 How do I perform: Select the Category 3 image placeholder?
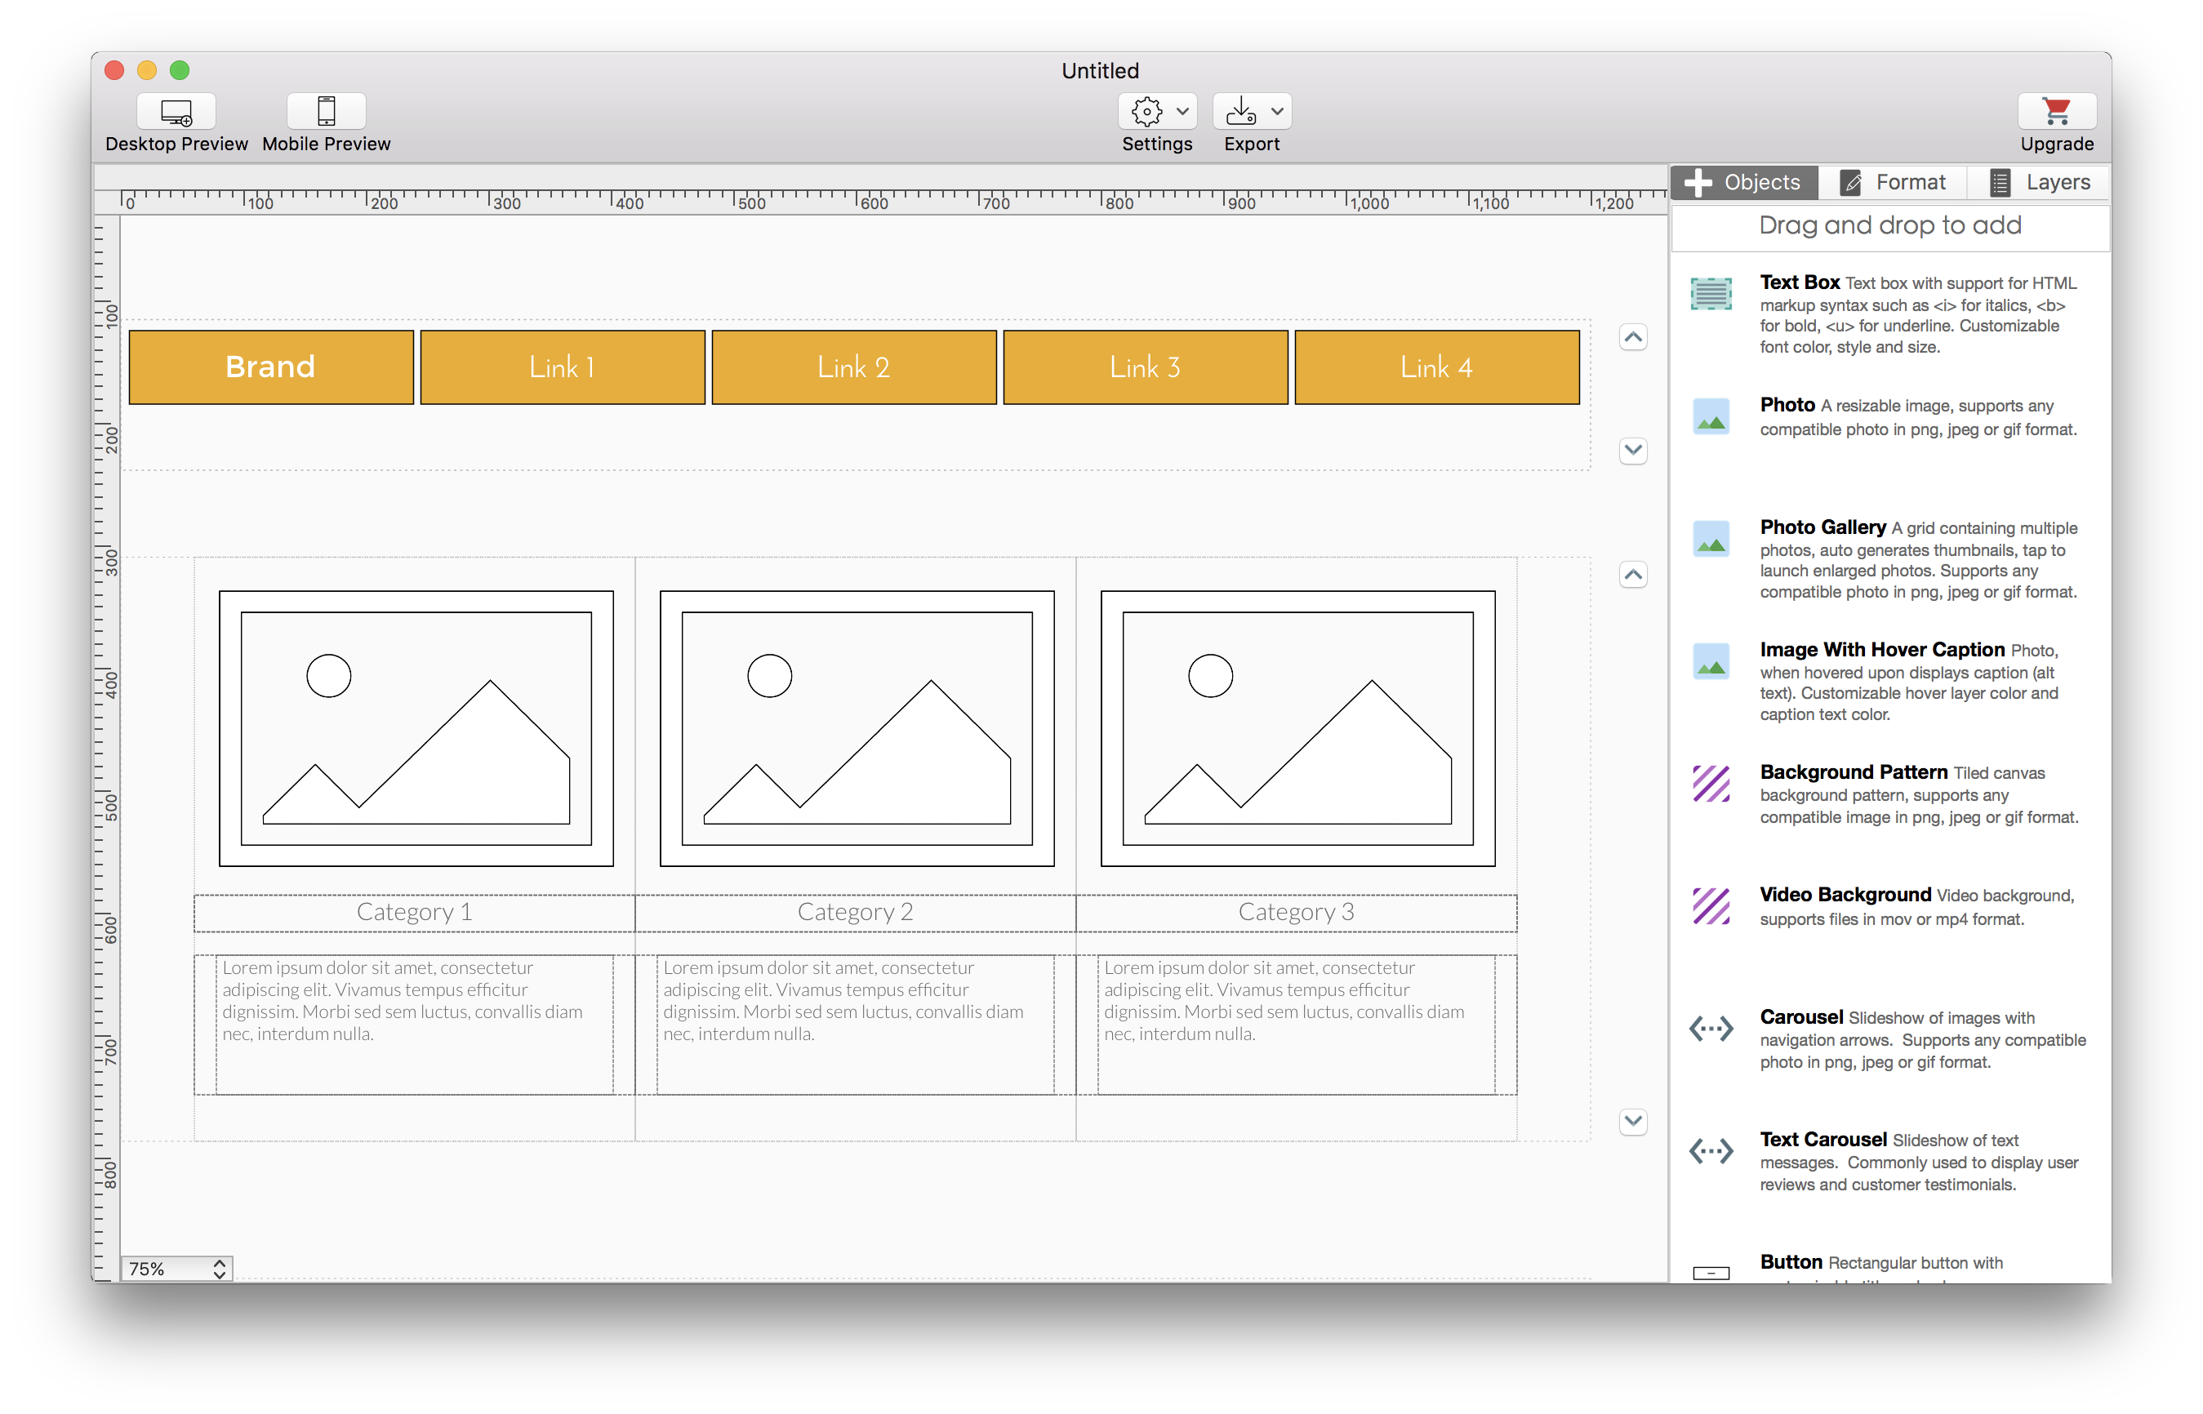1297,728
